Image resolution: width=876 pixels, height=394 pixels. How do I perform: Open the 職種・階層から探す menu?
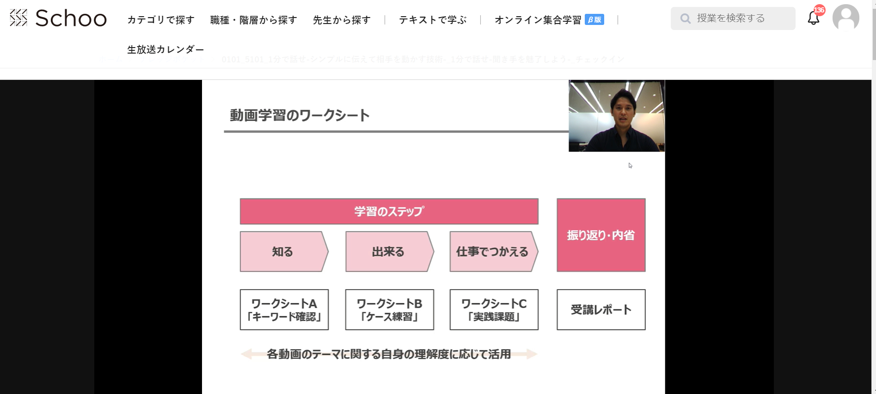click(x=253, y=20)
